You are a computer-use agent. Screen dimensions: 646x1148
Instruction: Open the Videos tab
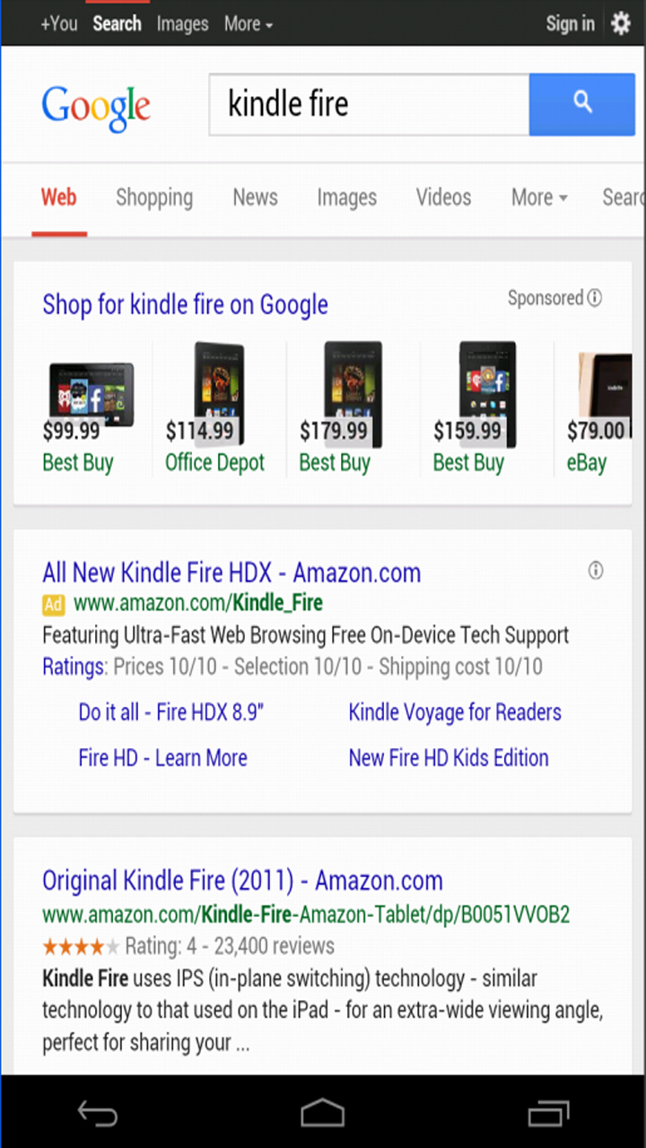coord(443,197)
